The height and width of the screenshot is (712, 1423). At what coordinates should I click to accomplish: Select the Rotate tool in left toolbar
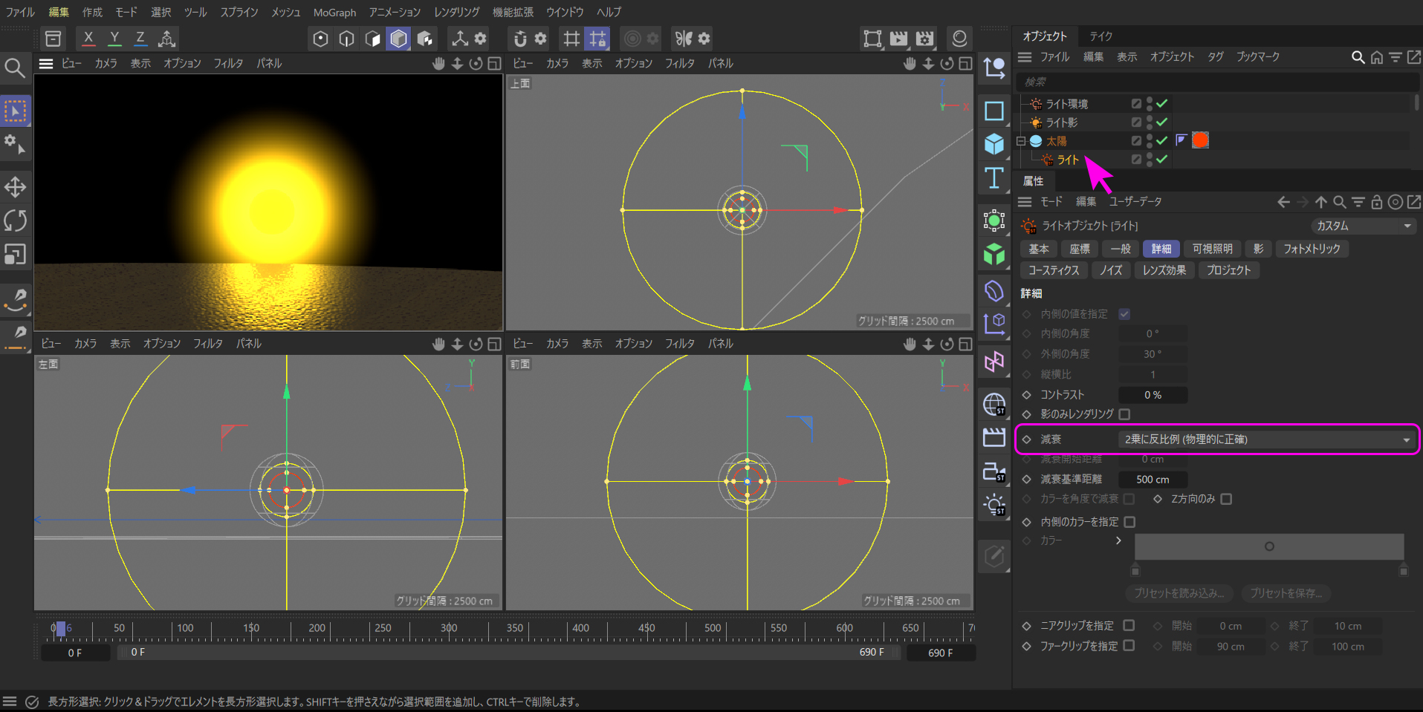coord(15,221)
